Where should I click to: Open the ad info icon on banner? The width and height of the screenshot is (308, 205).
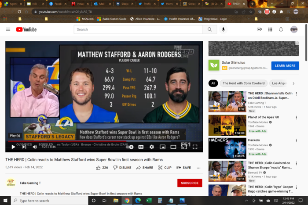tap(297, 43)
